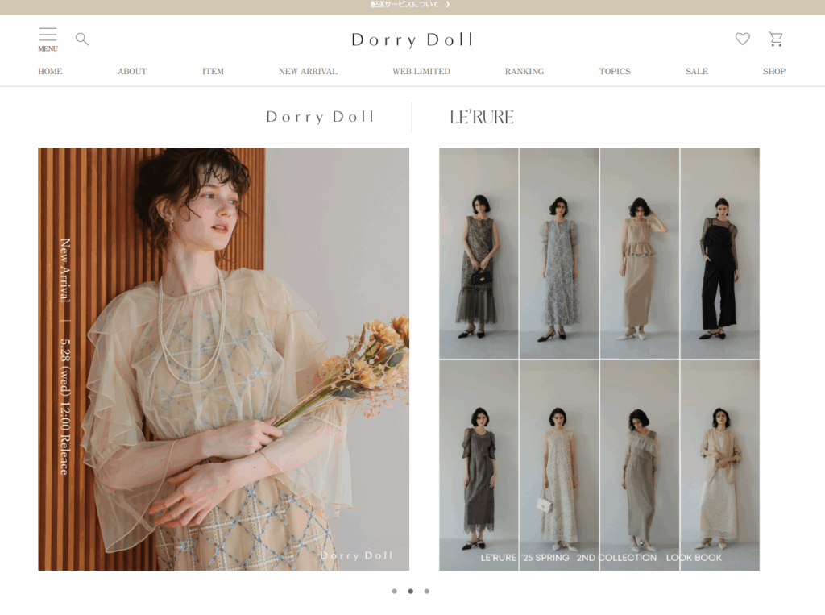
Task: Open NEW ARRIVAL page
Action: pyautogui.click(x=308, y=71)
